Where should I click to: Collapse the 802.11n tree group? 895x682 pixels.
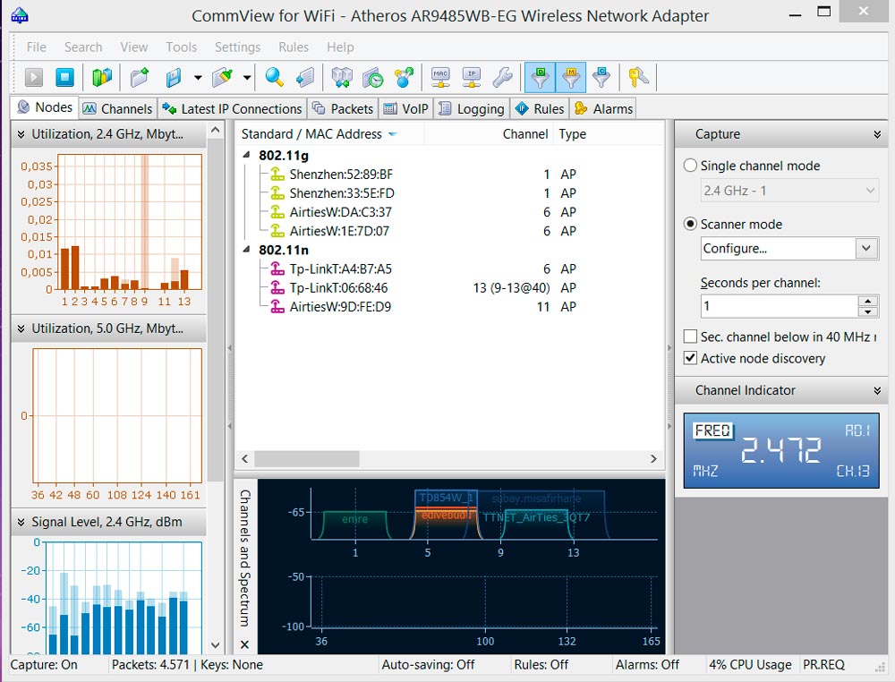point(247,250)
